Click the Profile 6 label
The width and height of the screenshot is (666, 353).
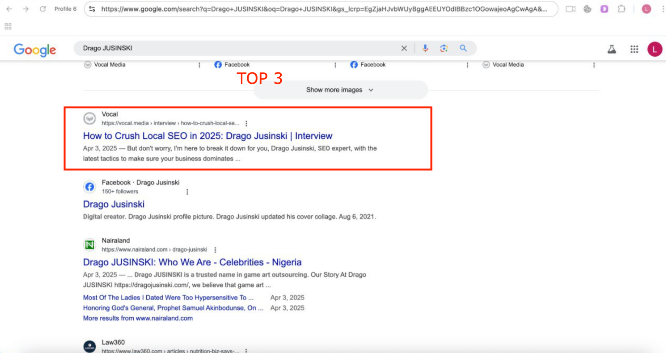pyautogui.click(x=65, y=9)
